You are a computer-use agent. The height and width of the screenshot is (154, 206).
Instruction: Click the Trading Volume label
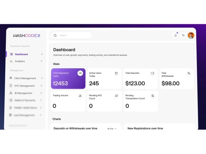click(x=61, y=95)
